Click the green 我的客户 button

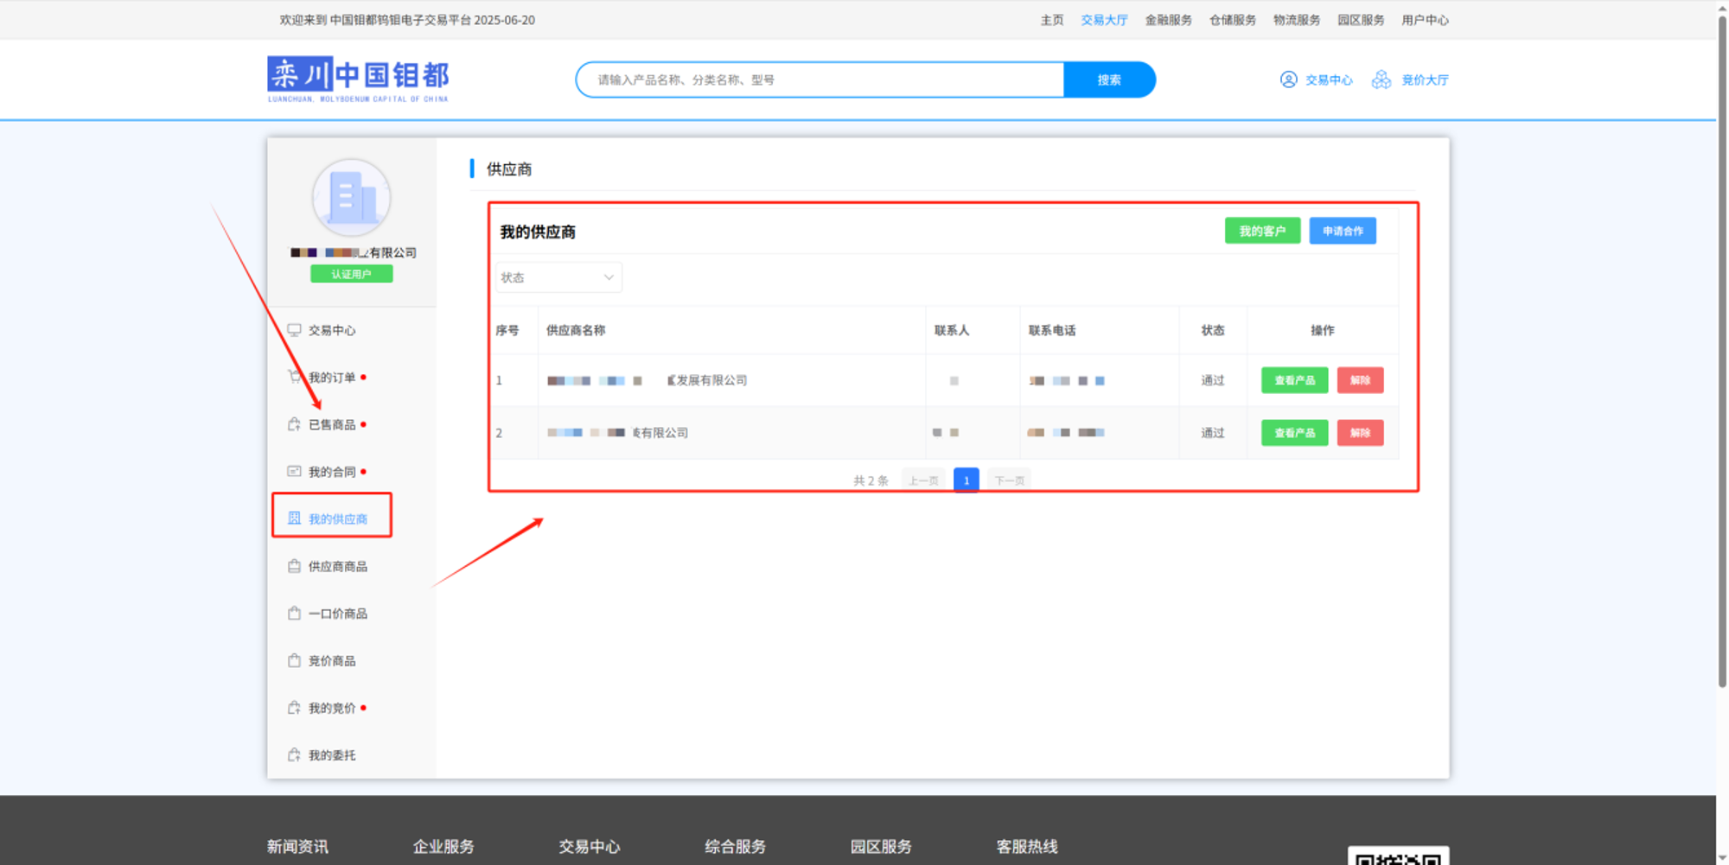[x=1262, y=231]
